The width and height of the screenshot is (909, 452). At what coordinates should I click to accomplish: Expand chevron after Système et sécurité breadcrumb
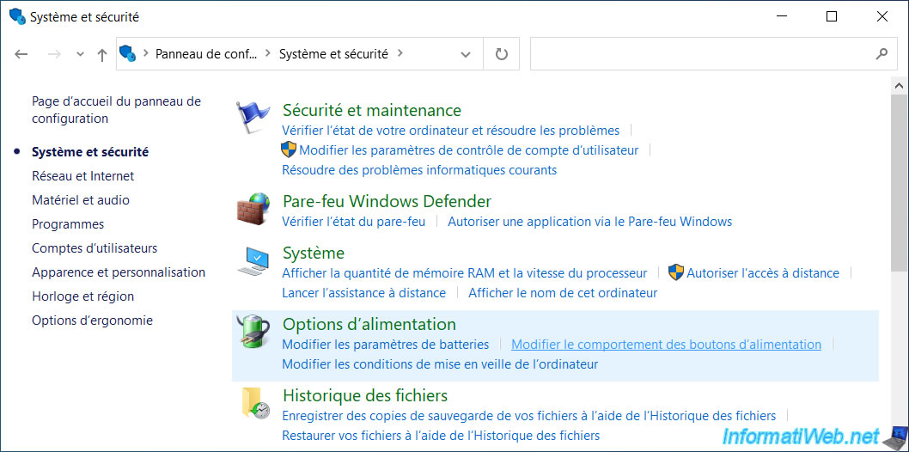click(400, 54)
